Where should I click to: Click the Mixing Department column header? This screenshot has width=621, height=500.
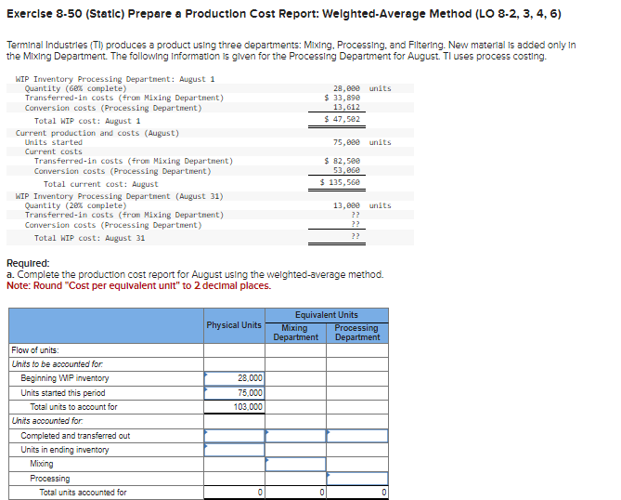pyautogui.click(x=295, y=333)
